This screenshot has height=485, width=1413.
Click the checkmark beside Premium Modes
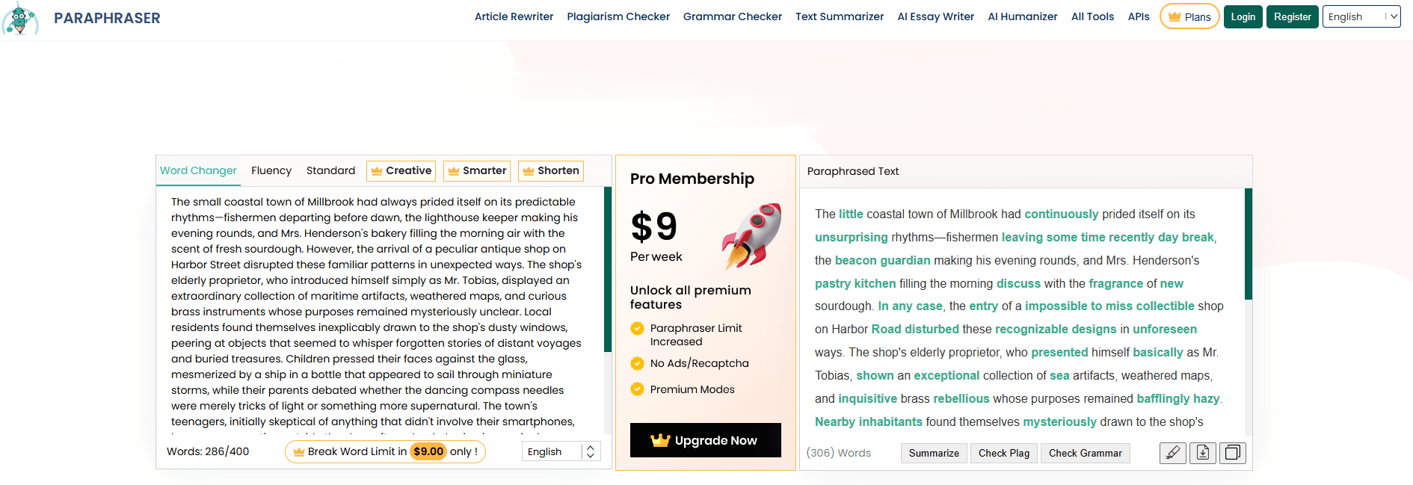click(x=637, y=389)
